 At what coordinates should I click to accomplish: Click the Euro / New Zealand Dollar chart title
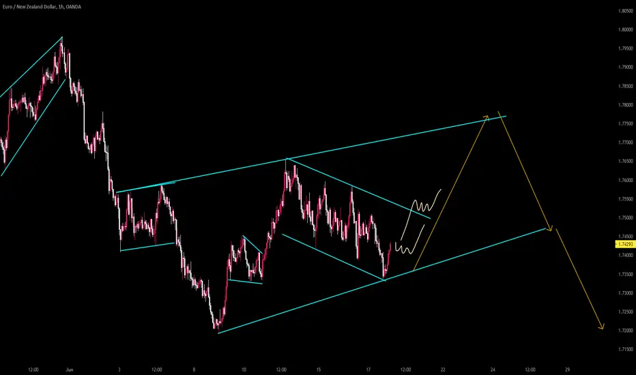pos(42,7)
